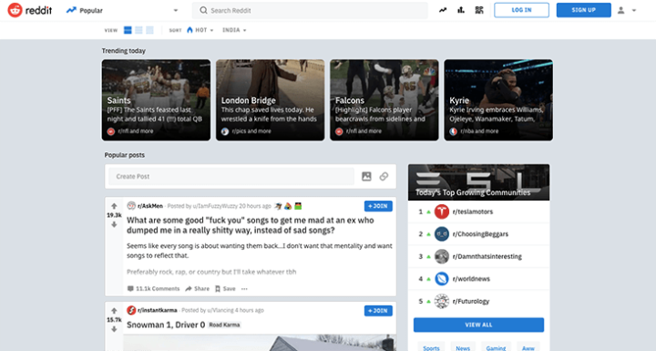Open the AskMen post more options ellipsis
The height and width of the screenshot is (351, 656).
[x=244, y=289]
